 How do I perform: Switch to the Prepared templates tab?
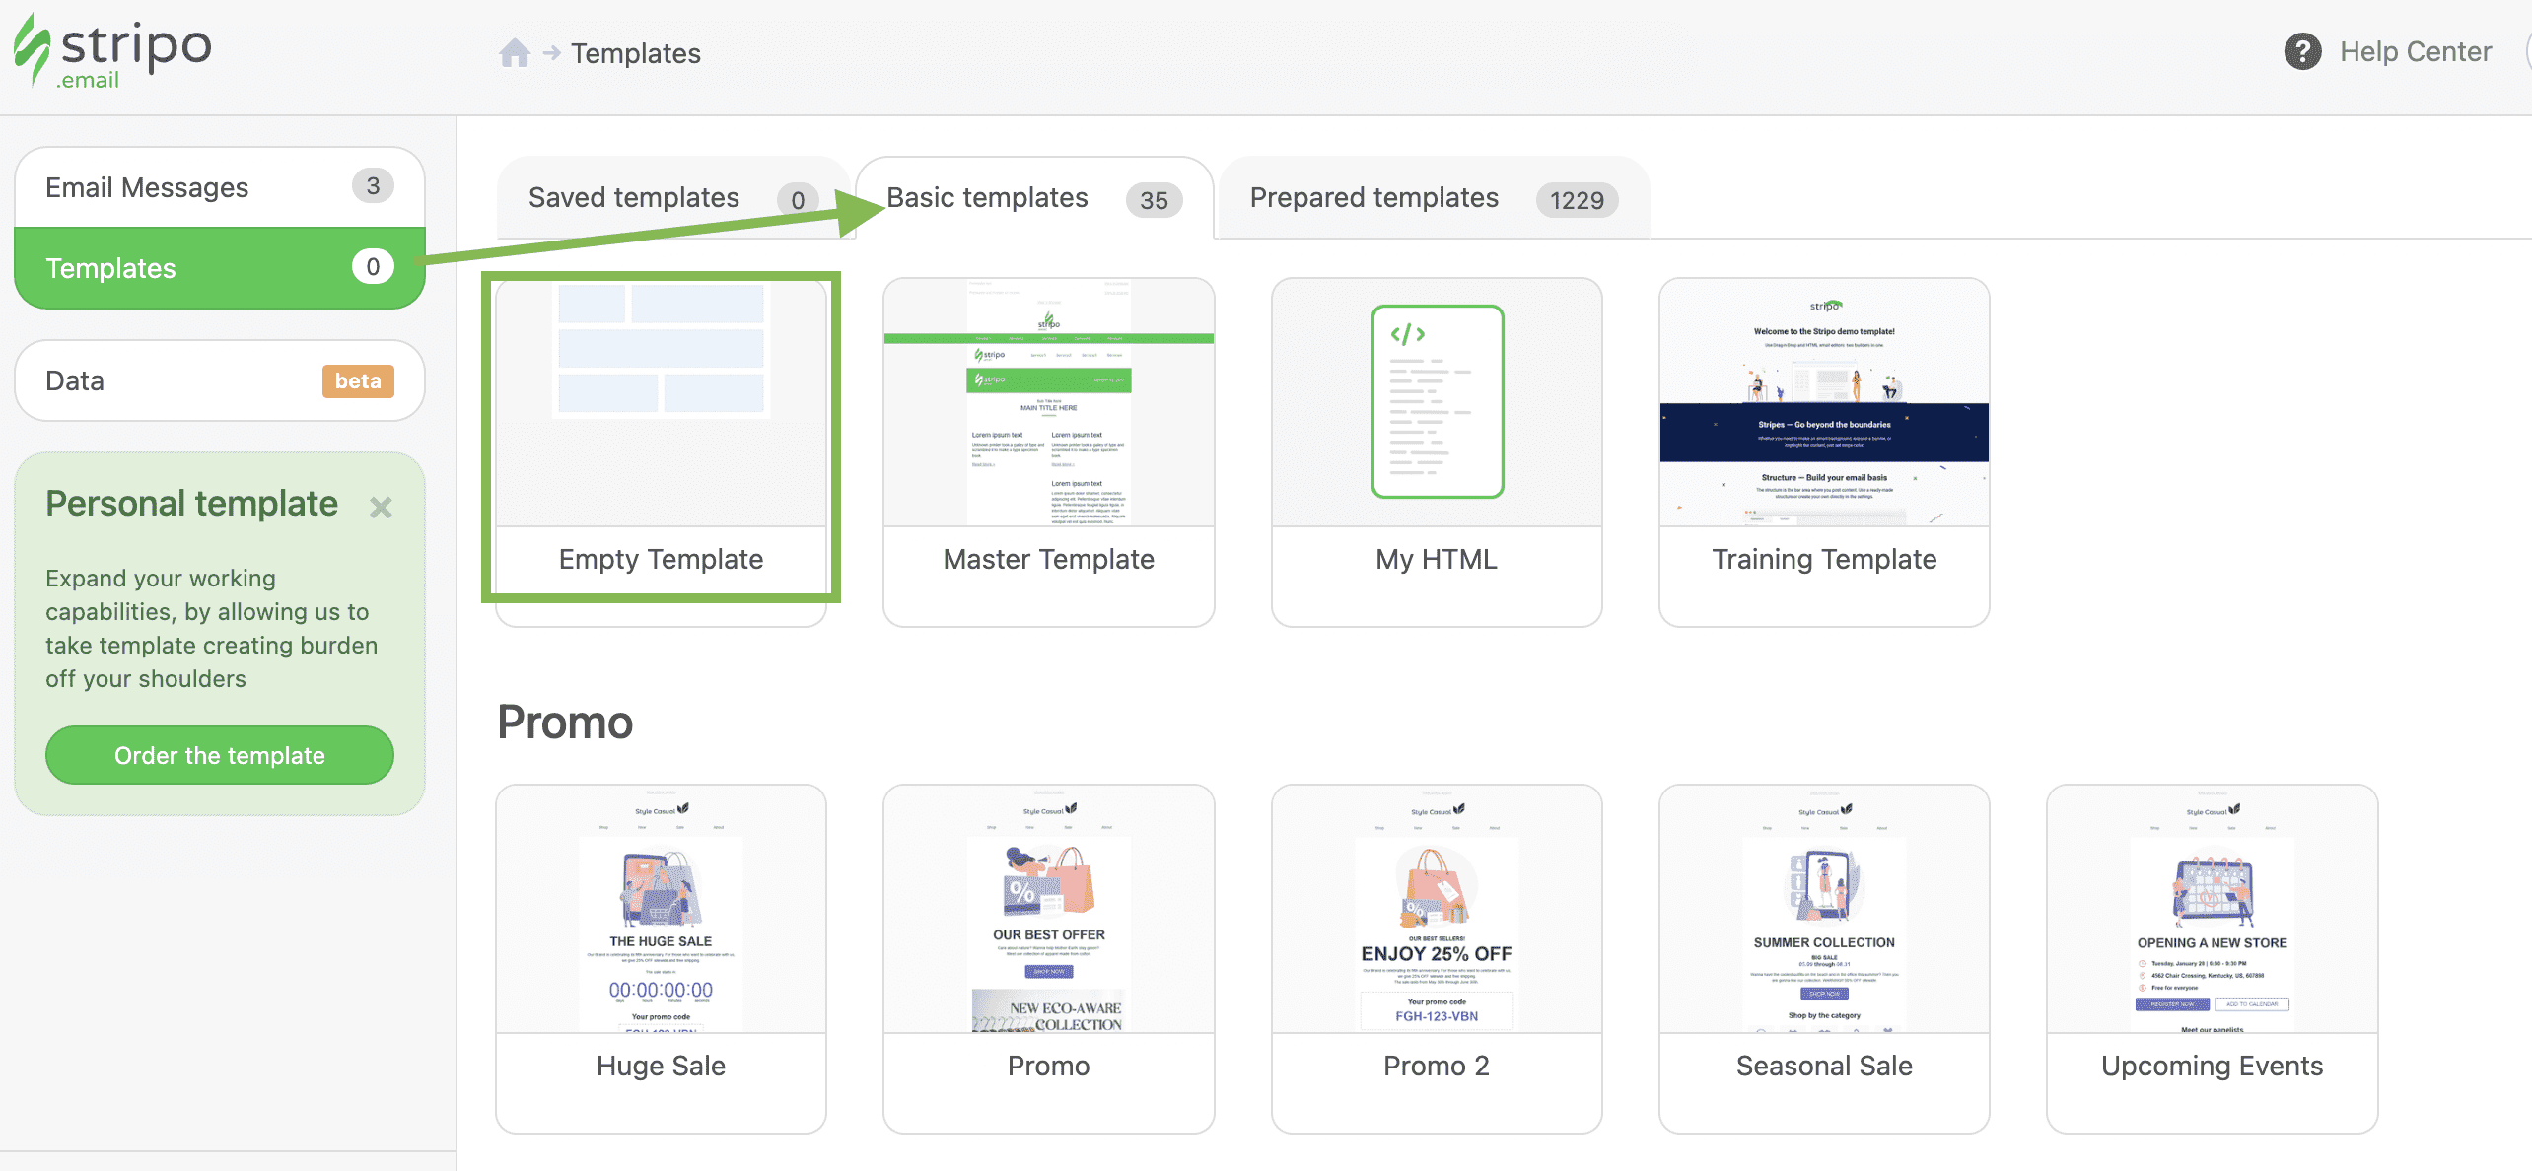1373,197
